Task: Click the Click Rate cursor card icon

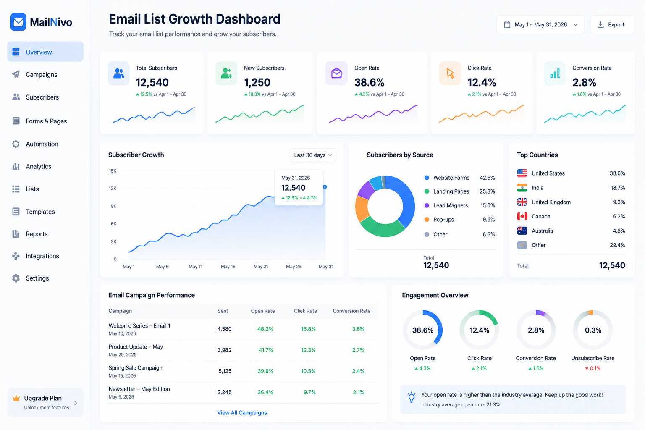Action: tap(450, 73)
